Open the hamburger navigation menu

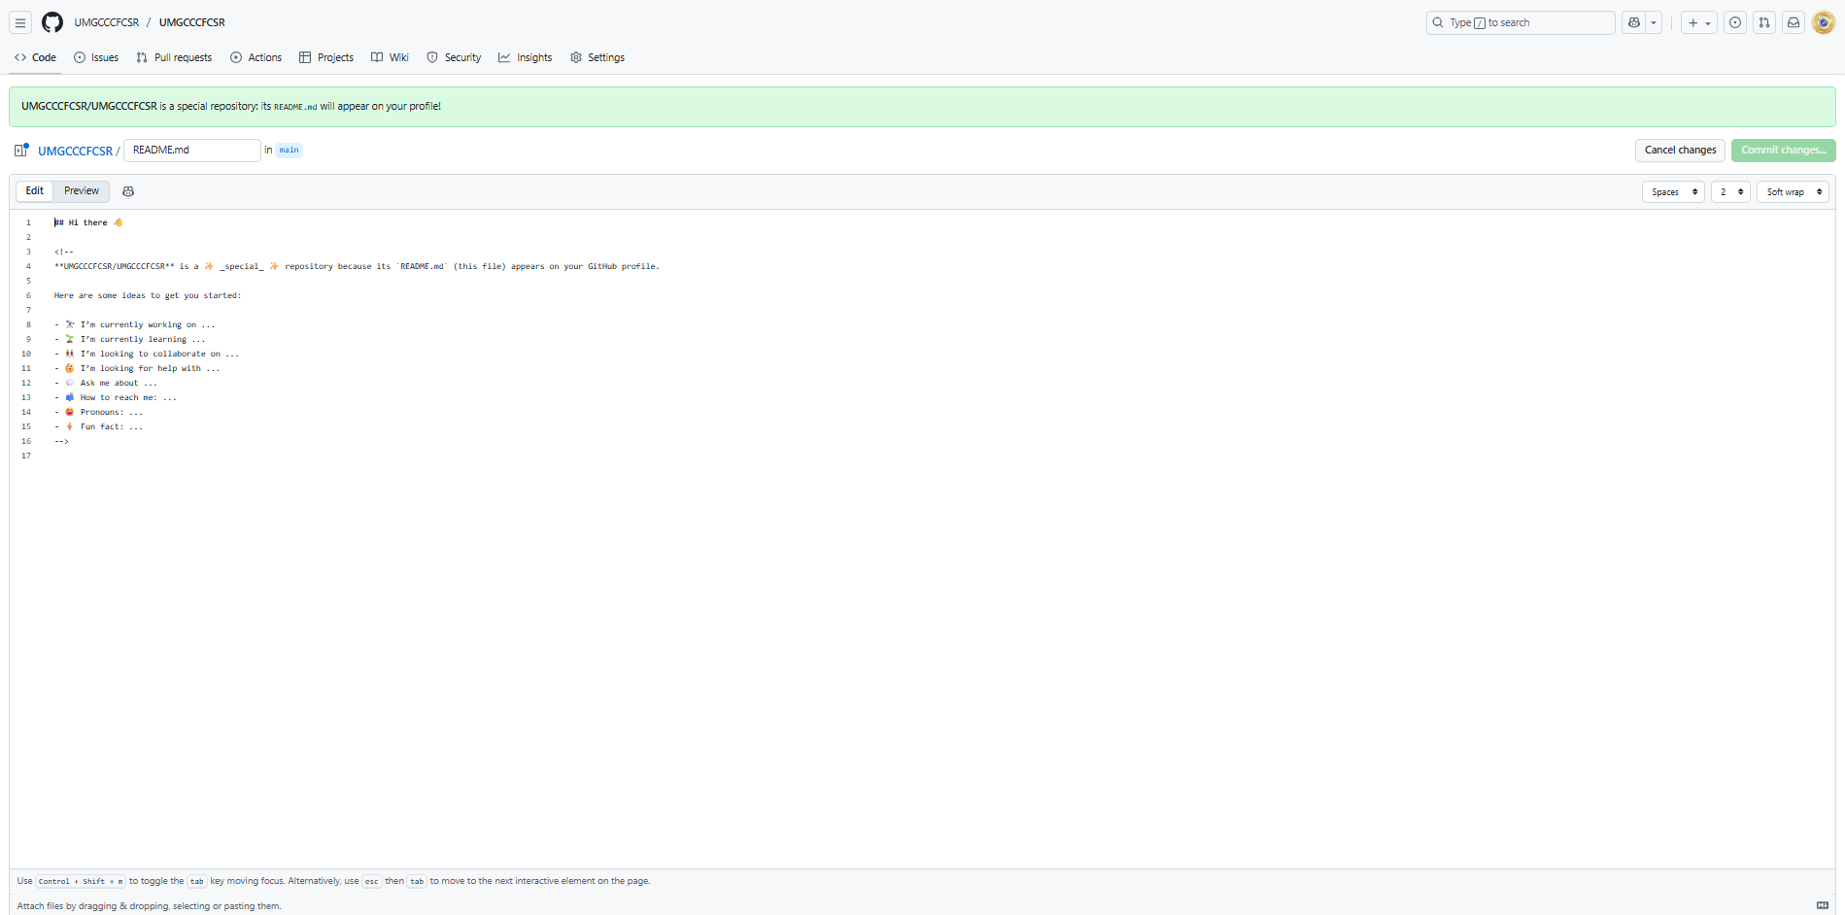20,22
